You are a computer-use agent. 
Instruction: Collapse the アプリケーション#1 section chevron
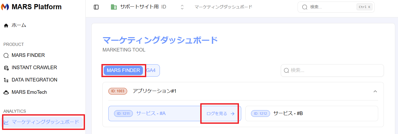pos(375,91)
